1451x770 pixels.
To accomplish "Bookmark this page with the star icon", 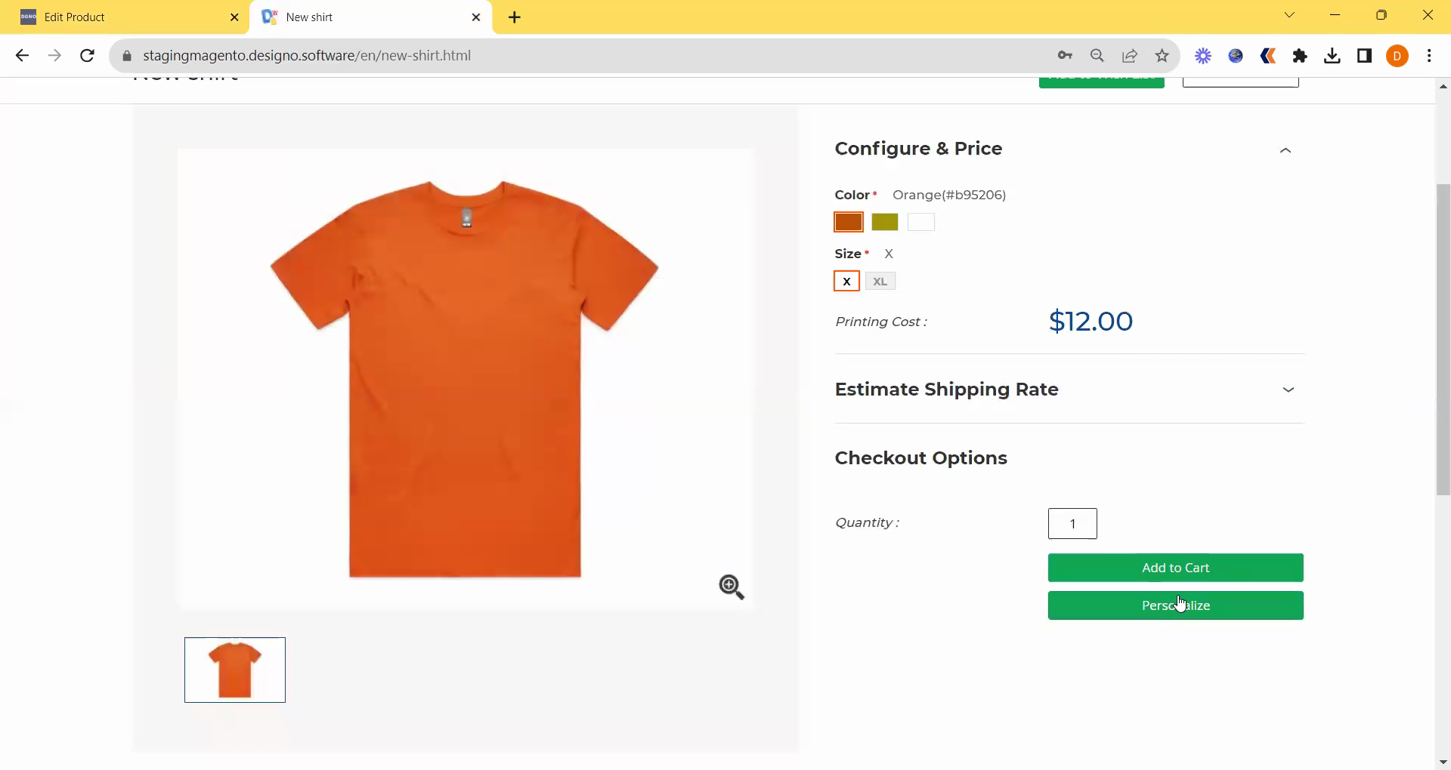I will click(x=1162, y=55).
